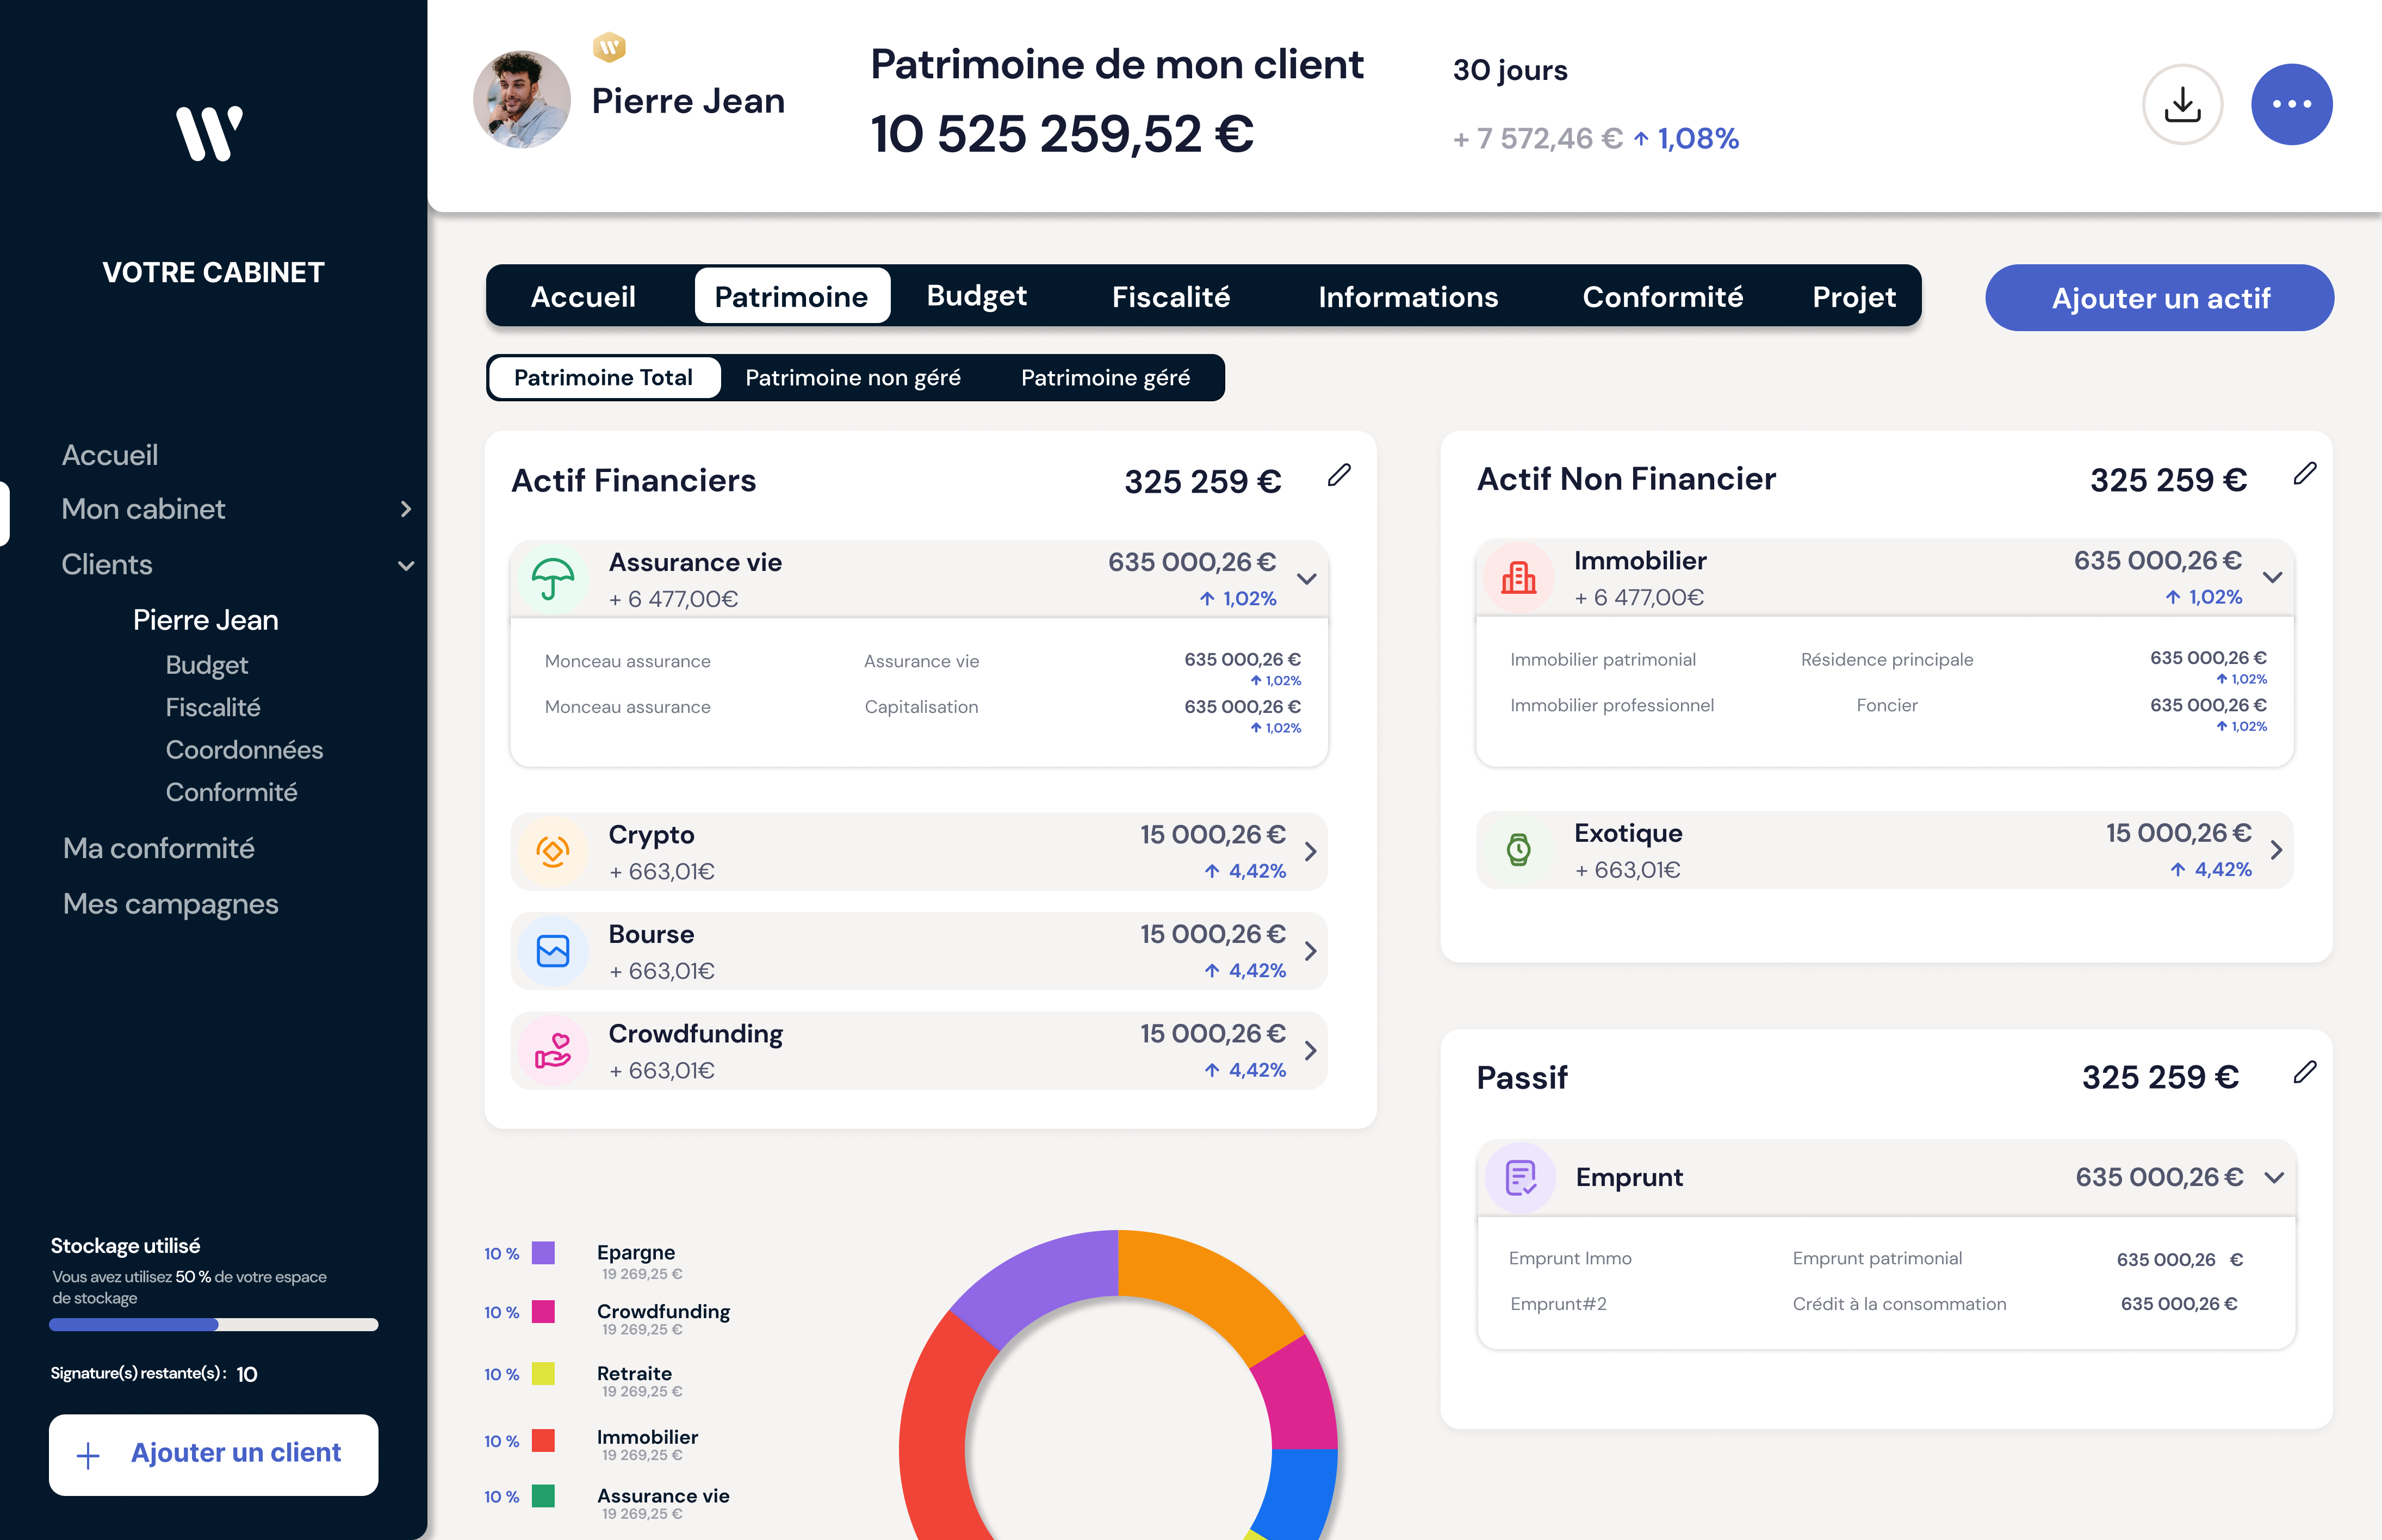2382x1540 pixels.
Task: Click the Emprunt purple document icon
Action: [x=1520, y=1177]
